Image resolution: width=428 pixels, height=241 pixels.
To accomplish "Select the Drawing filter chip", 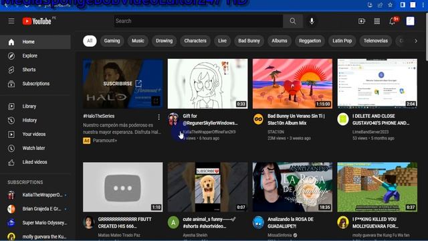I will [x=164, y=41].
